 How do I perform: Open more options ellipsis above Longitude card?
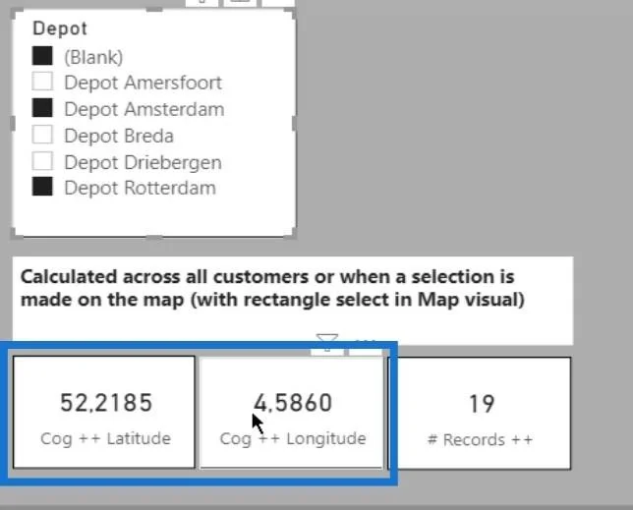365,343
